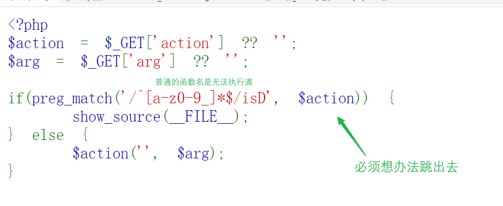Image resolution: width=503 pixels, height=206 pixels.
Task: Click the __FILE__ constant
Action: tap(201, 117)
